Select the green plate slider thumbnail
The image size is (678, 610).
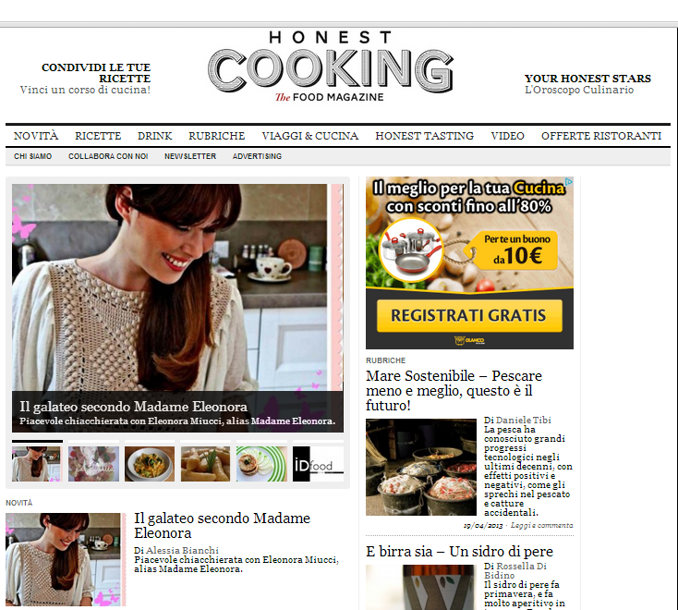point(261,464)
